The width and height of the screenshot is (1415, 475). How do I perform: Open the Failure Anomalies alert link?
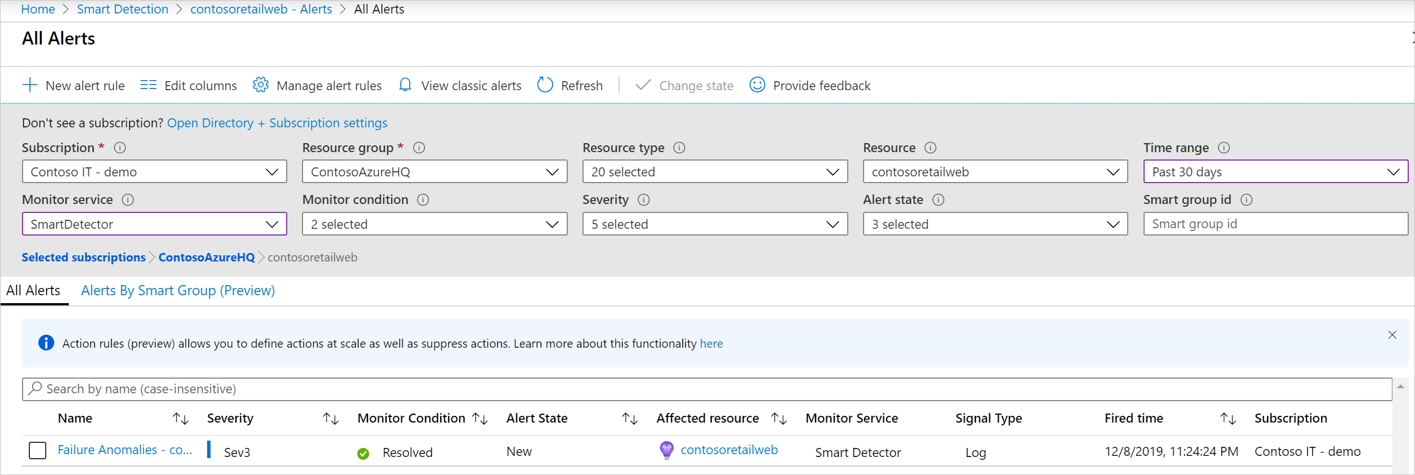(x=125, y=450)
